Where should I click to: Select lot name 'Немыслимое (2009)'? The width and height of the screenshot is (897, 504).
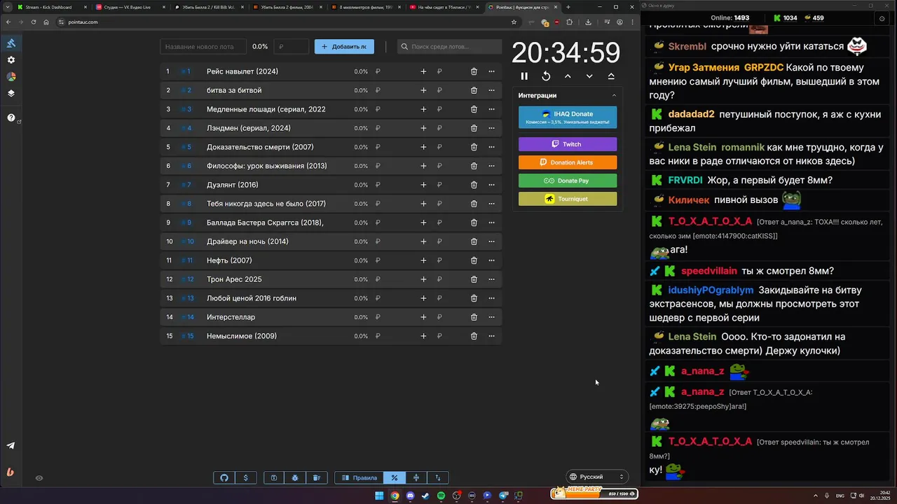click(x=242, y=336)
